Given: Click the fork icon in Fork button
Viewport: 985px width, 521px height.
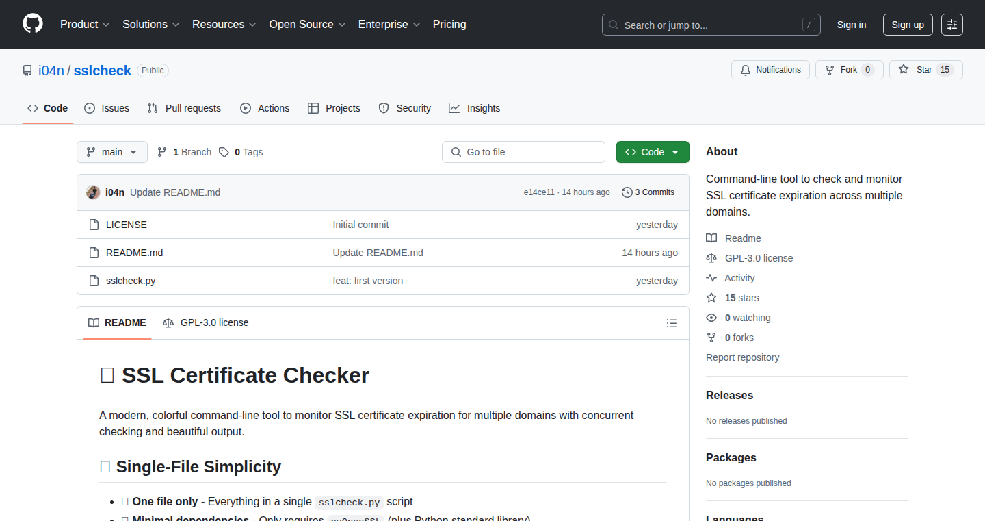Looking at the screenshot, I should pyautogui.click(x=830, y=70).
